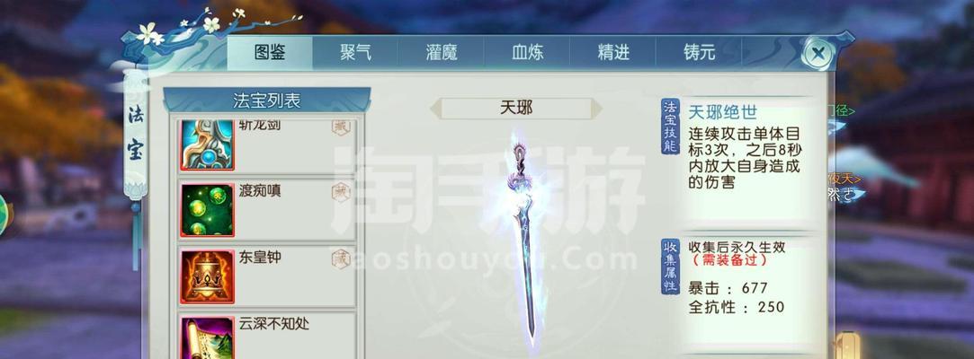The height and width of the screenshot is (359, 974).
Task: Open the 灌魔 tab
Action: [x=442, y=53]
